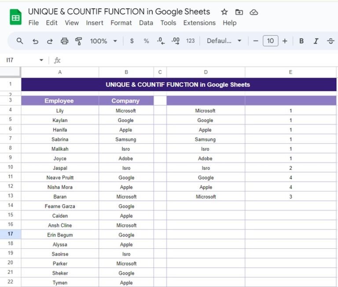Select Samsung in column B
Screen dimensions: 338x287
[126, 139]
